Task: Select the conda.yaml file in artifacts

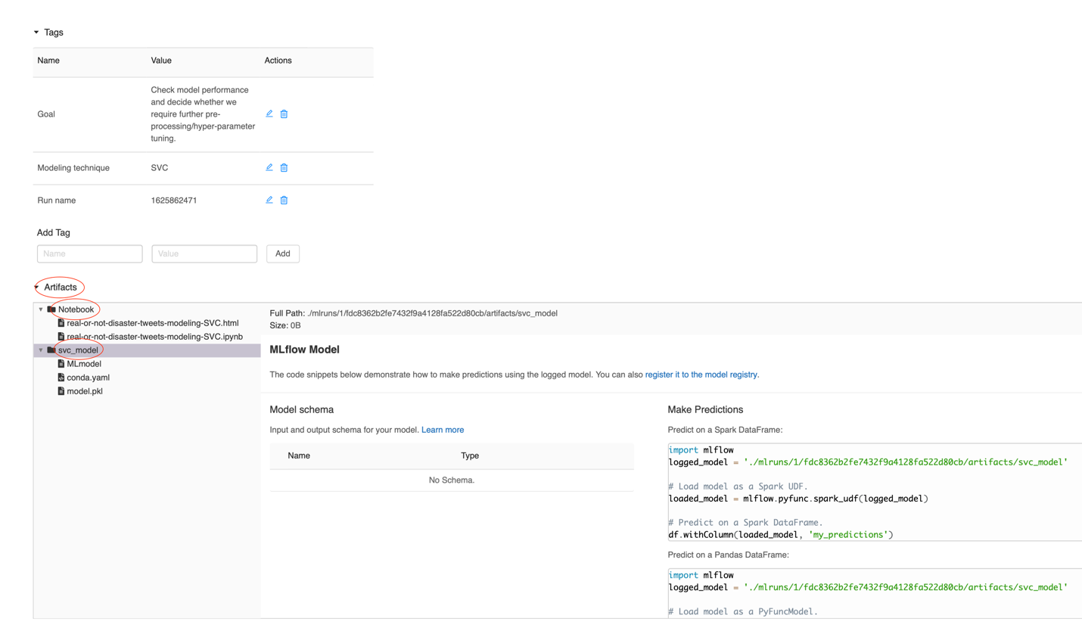Action: coord(89,378)
